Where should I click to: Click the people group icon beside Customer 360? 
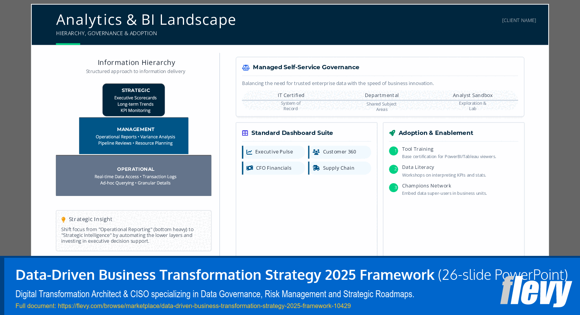coord(317,152)
